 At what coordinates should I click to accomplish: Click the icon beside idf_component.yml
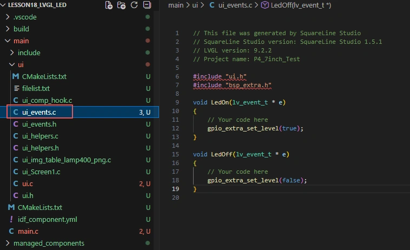(11, 219)
